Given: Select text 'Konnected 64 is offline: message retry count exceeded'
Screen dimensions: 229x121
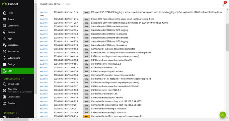Looking at the screenshot, I should 117,116.
